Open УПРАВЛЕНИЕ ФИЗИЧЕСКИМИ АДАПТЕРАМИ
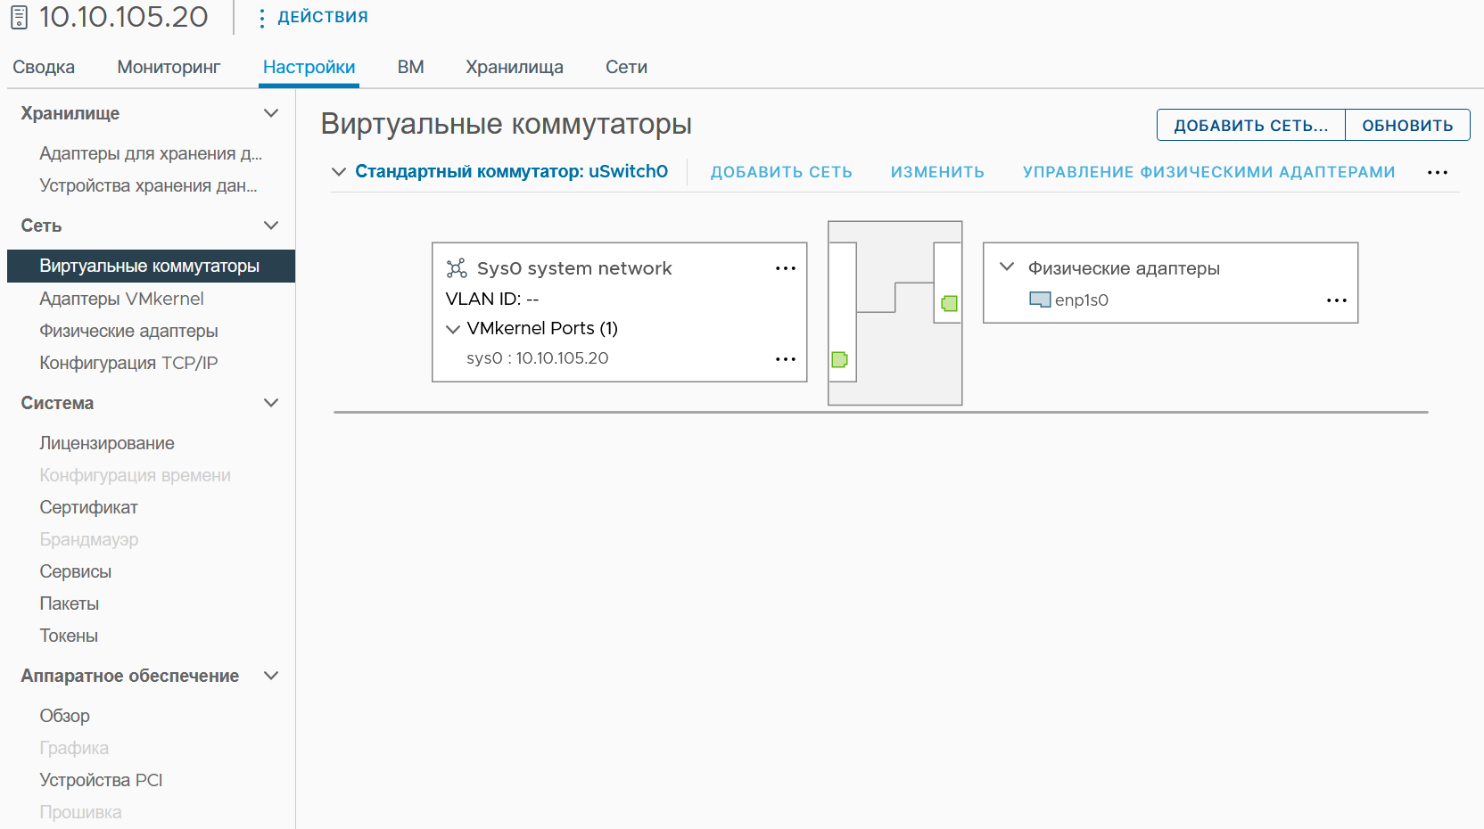This screenshot has height=829, width=1484. [x=1208, y=172]
